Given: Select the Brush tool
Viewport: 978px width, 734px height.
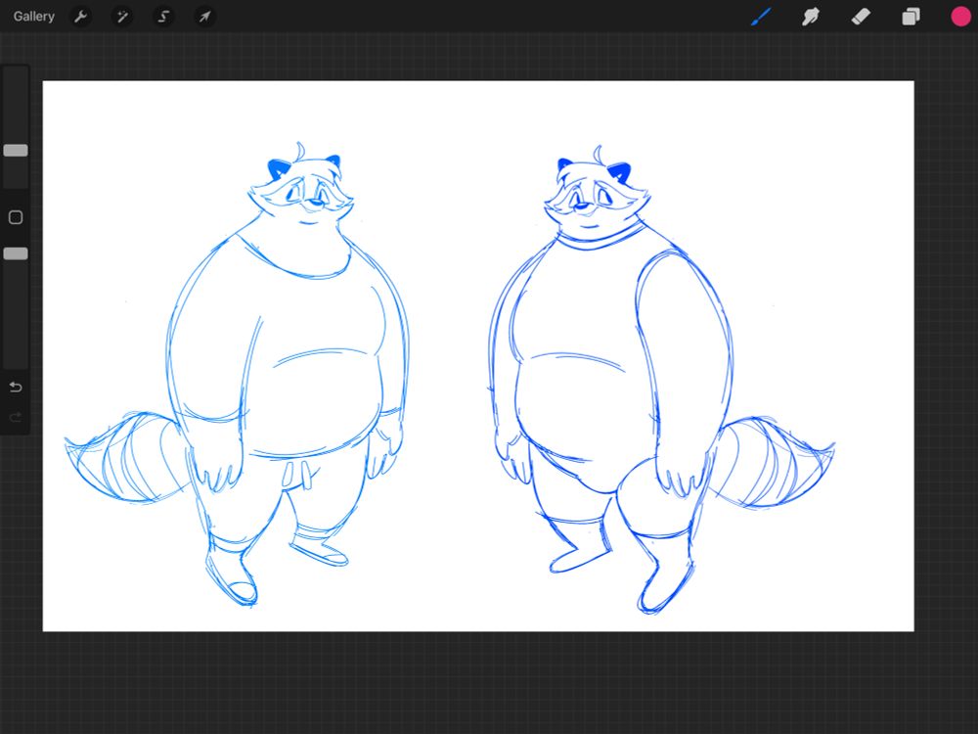Looking at the screenshot, I should tap(761, 17).
